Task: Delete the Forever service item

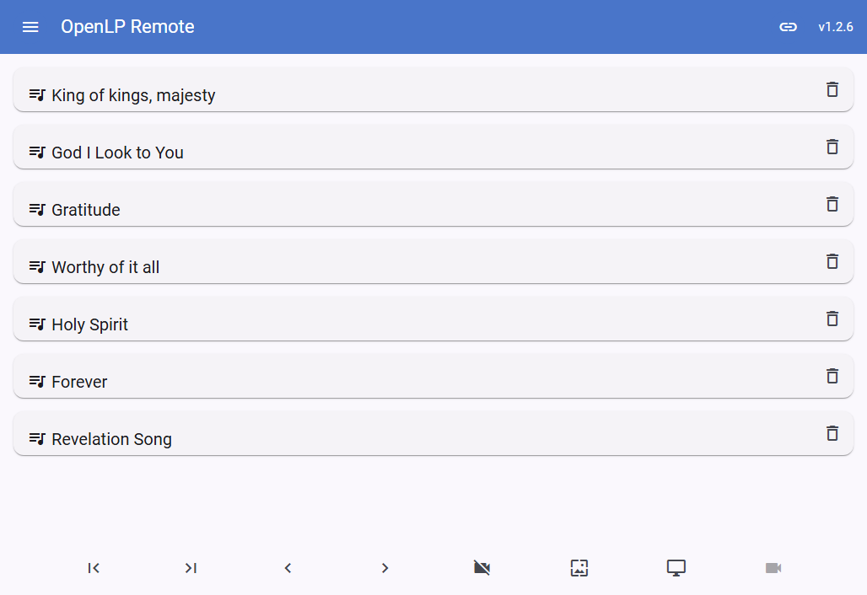Action: [x=832, y=376]
